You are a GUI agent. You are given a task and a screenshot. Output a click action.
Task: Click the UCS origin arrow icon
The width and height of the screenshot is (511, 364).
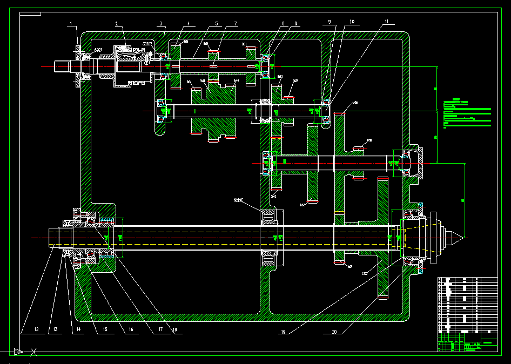(18, 352)
